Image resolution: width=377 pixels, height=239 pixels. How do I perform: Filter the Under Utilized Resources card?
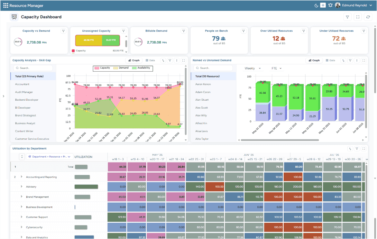pyautogui.click(x=364, y=31)
